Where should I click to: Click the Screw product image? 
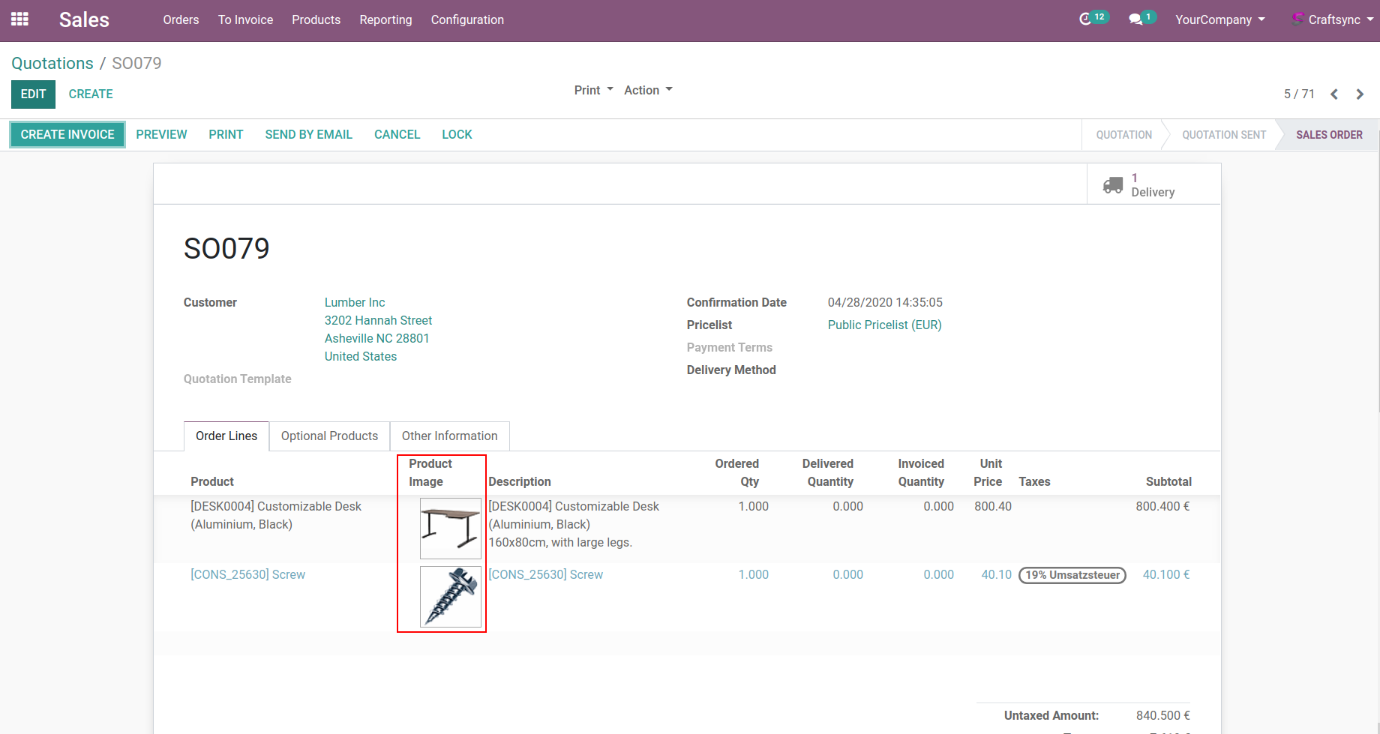(x=450, y=597)
